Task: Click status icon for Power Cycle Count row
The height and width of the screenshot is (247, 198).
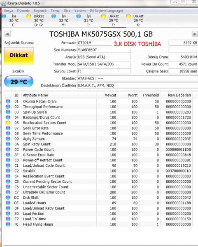Action: [8, 149]
